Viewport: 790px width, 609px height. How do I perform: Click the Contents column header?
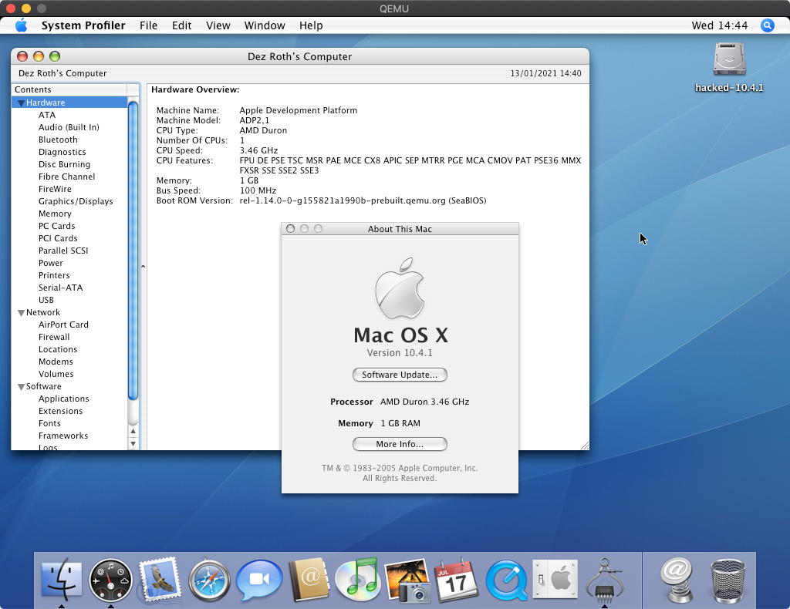pos(69,89)
